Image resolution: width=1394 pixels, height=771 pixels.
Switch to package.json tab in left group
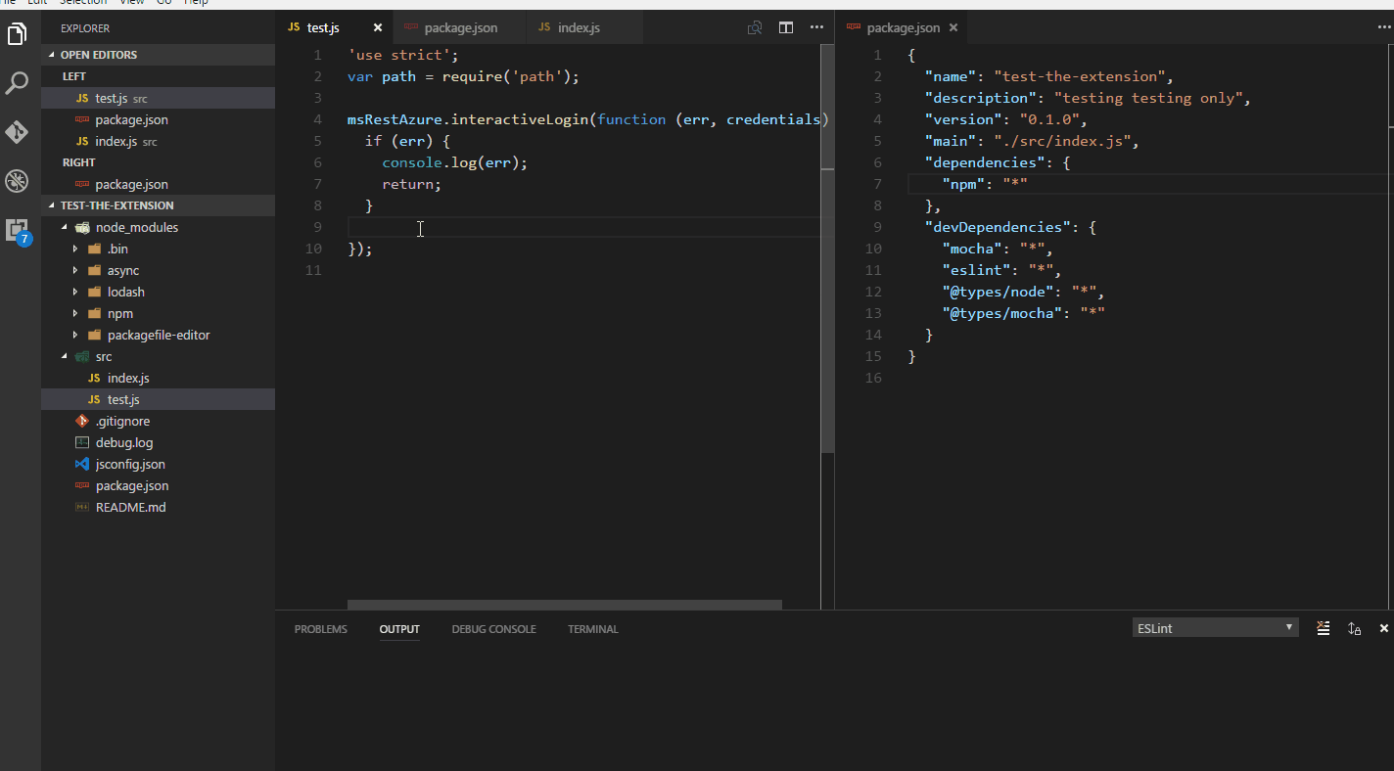click(x=461, y=27)
